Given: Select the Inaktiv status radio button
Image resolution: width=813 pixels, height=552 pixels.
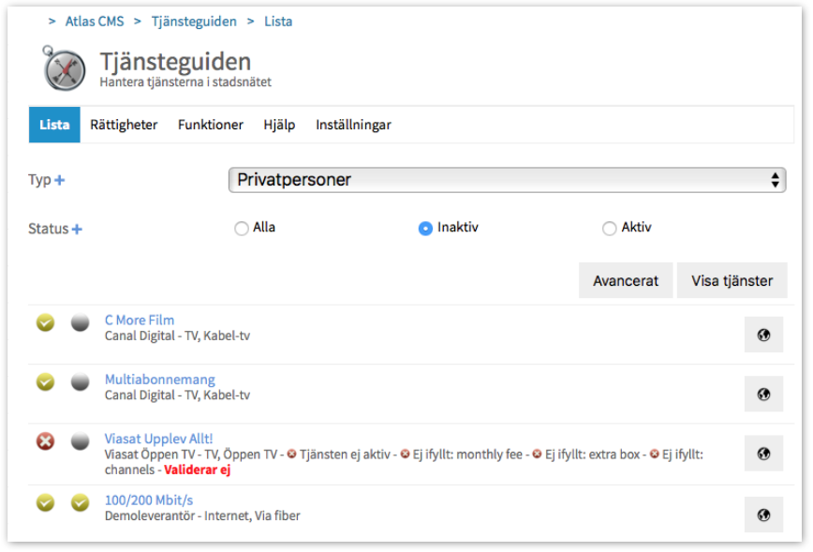Looking at the screenshot, I should [425, 228].
